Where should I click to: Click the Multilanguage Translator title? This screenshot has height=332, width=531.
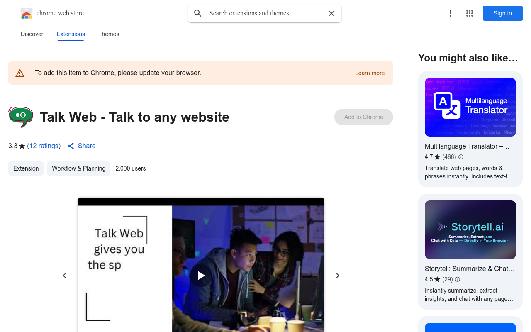pos(467,146)
